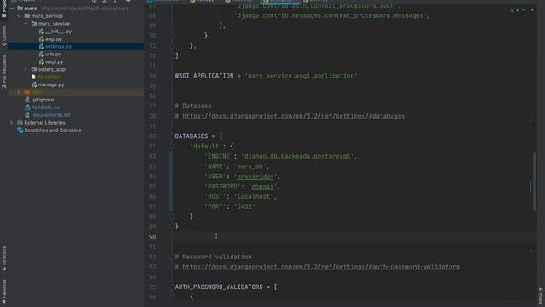Click context_processors.messages string line
The height and width of the screenshot is (307, 545).
tap(331, 15)
